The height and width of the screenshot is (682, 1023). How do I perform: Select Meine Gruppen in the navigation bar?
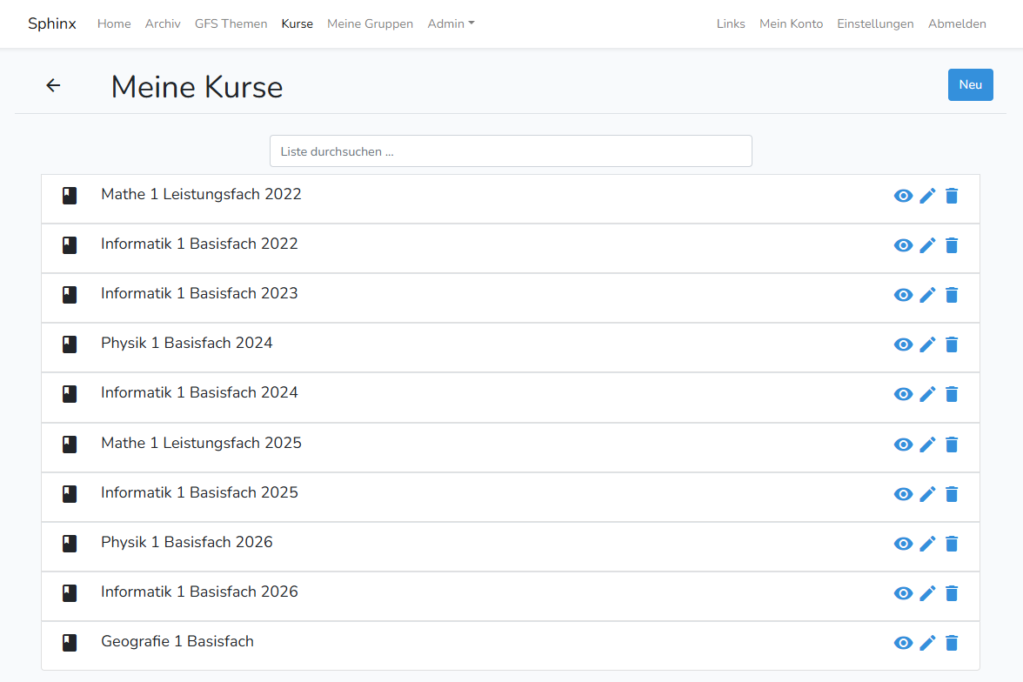pyautogui.click(x=370, y=23)
